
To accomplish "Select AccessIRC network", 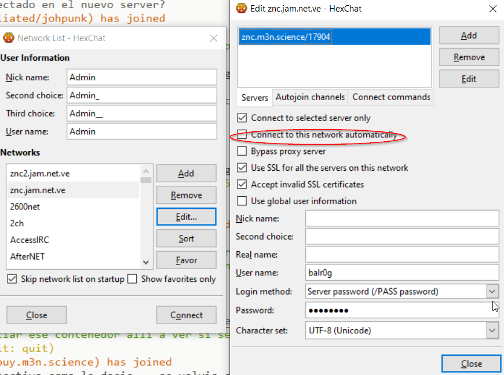I will click(73, 240).
